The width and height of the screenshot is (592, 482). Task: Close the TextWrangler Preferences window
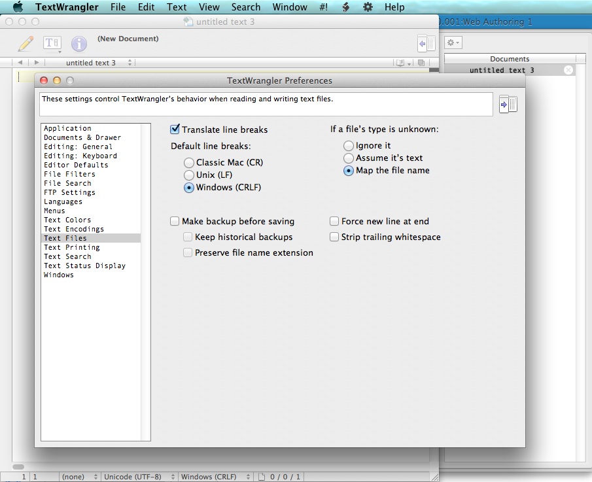pyautogui.click(x=44, y=80)
